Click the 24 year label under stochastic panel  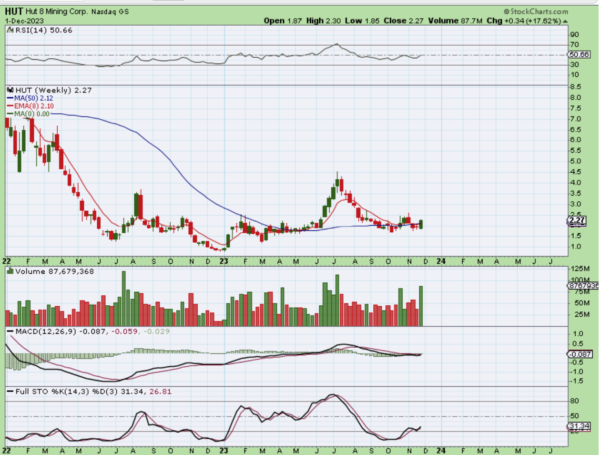pos(441,451)
